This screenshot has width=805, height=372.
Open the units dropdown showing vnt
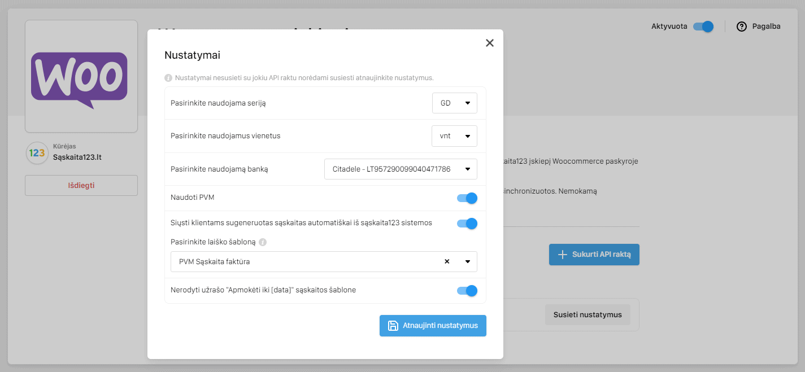pos(455,136)
